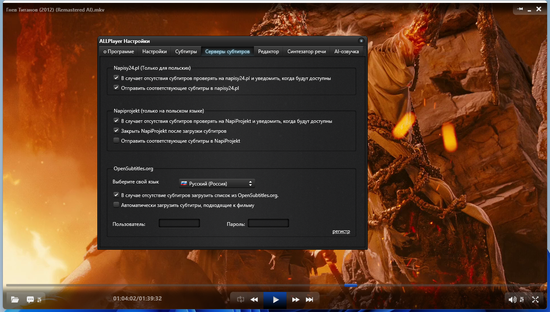This screenshot has height=312, width=550.
Task: Disable napisy24.pl subtitle availability check
Action: (116, 78)
